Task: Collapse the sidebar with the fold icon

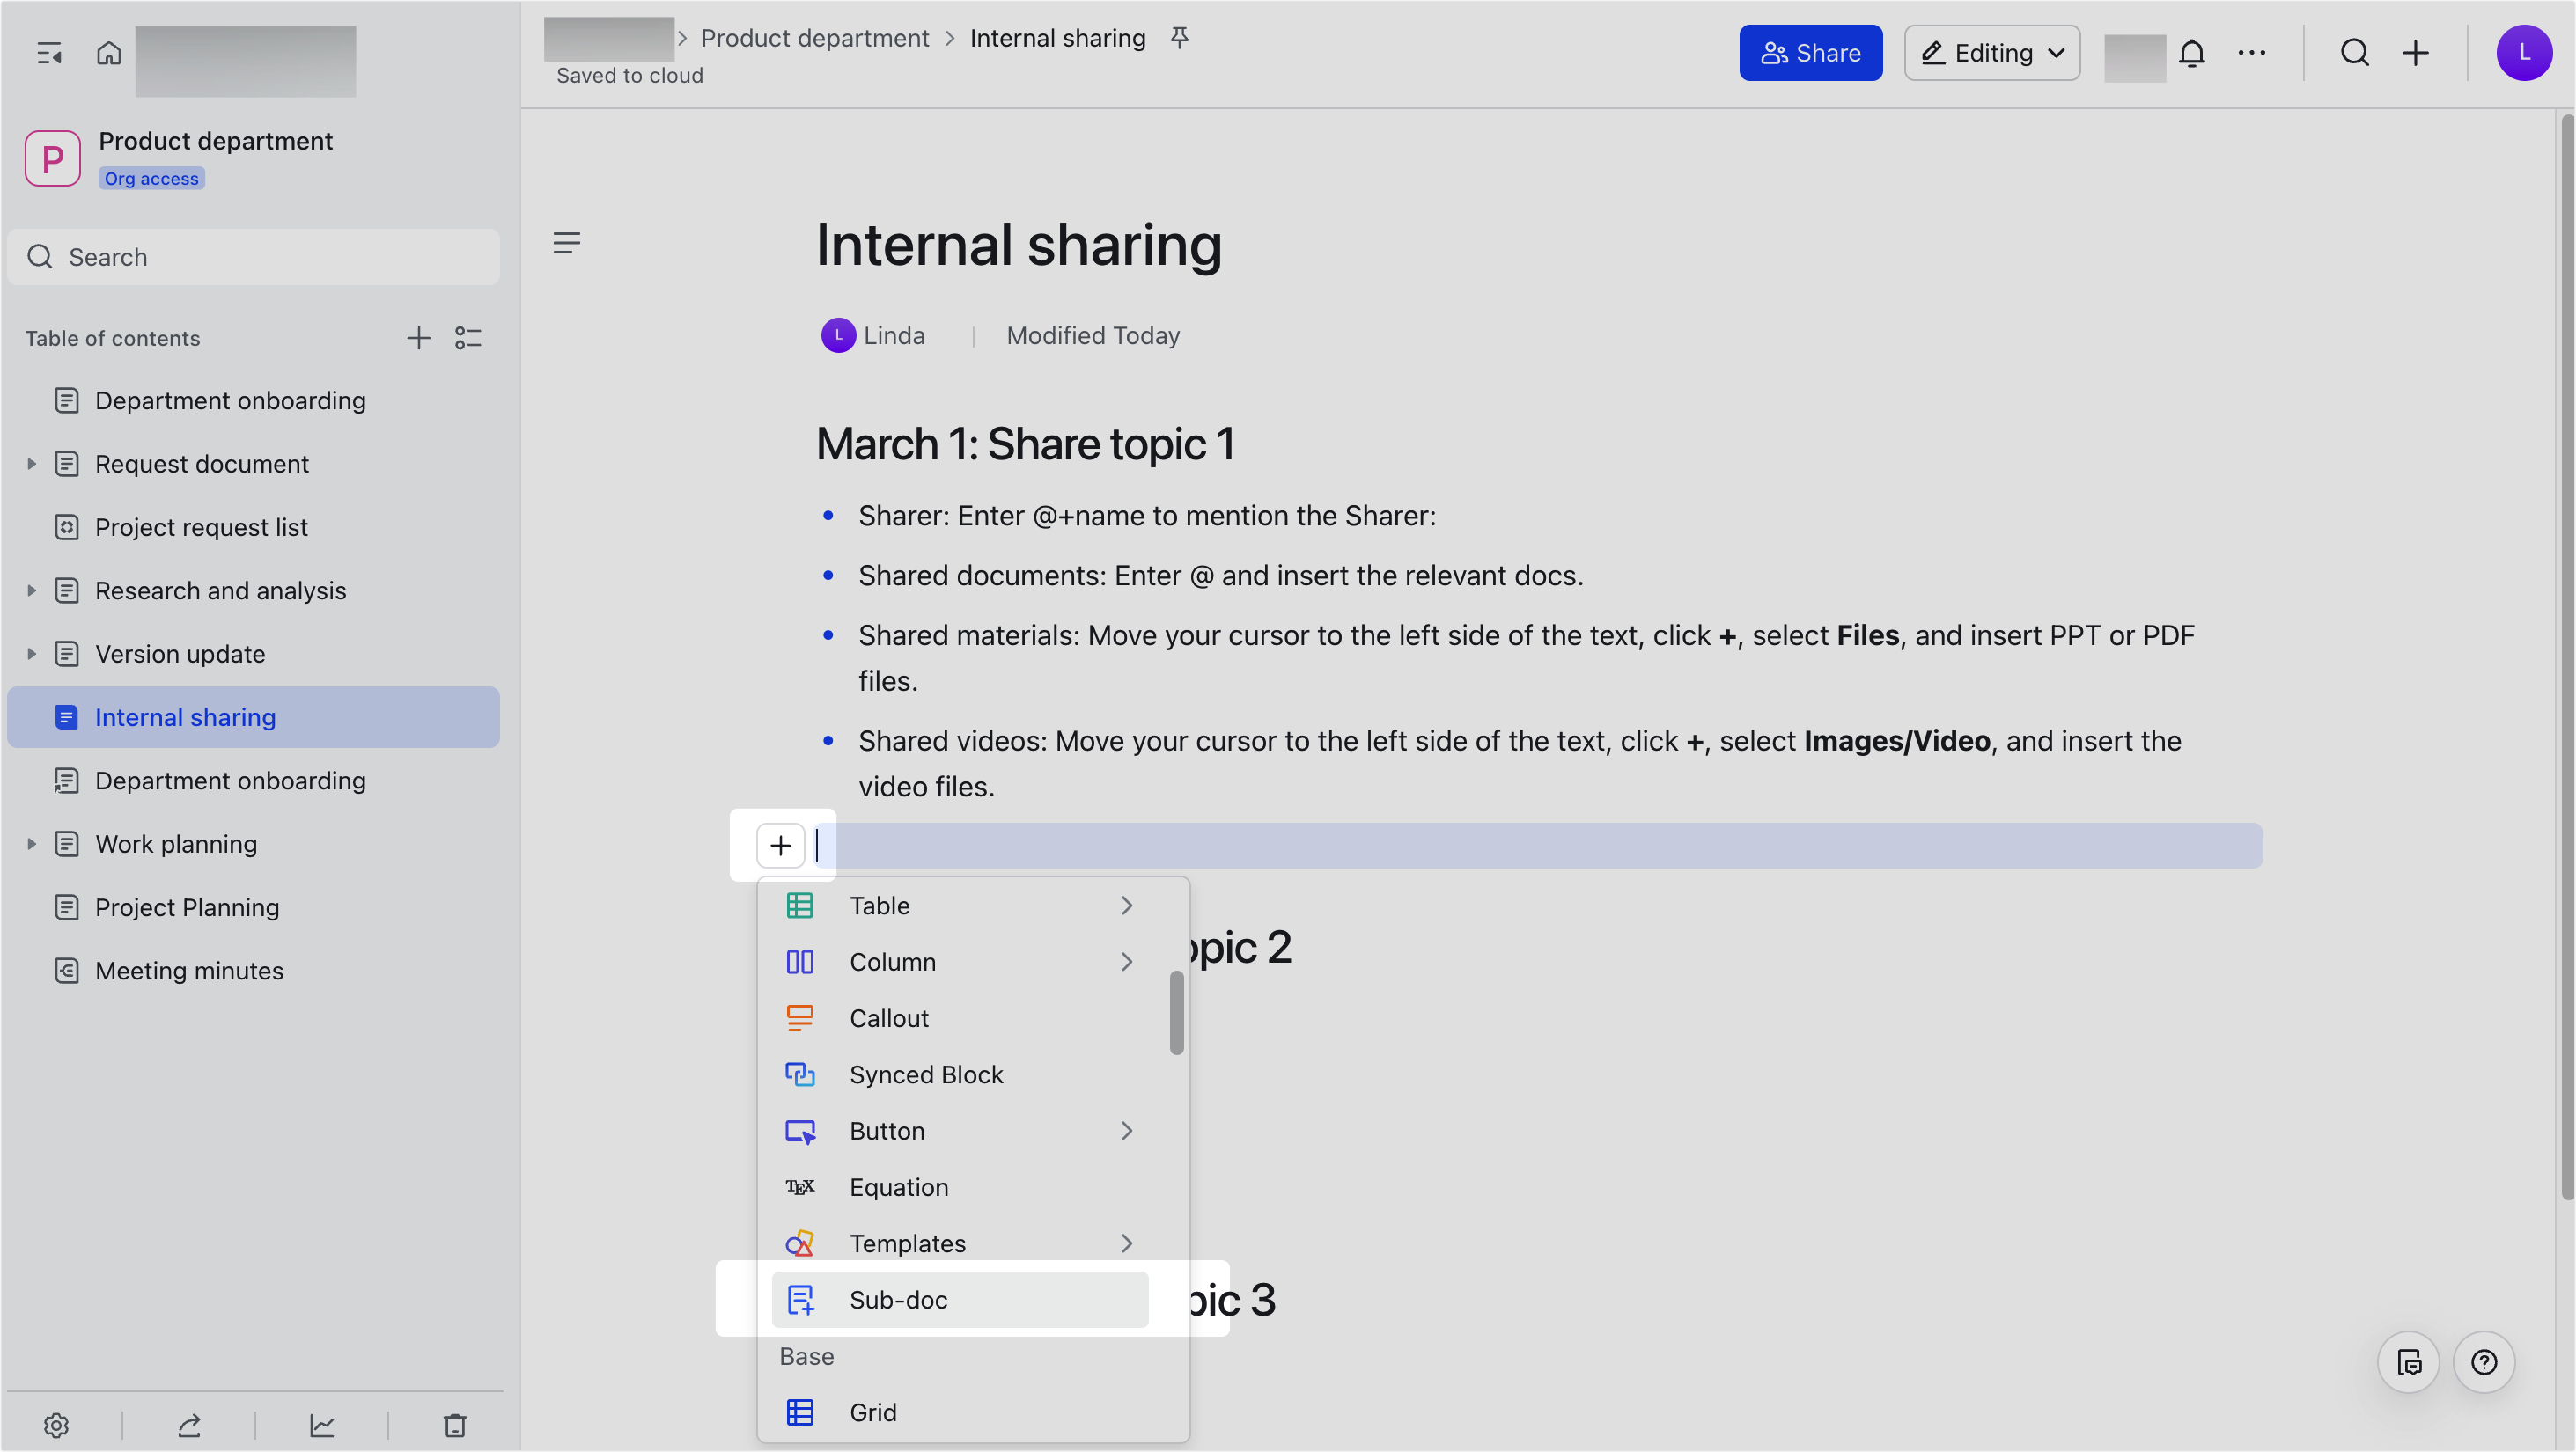Action: [48, 53]
